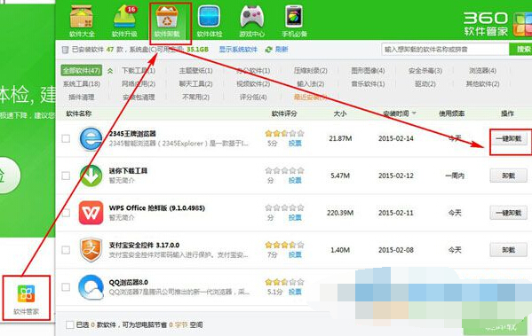The height and width of the screenshot is (336, 532).
Task: Click 一键卸载 for WPS Office
Action: coord(508,213)
